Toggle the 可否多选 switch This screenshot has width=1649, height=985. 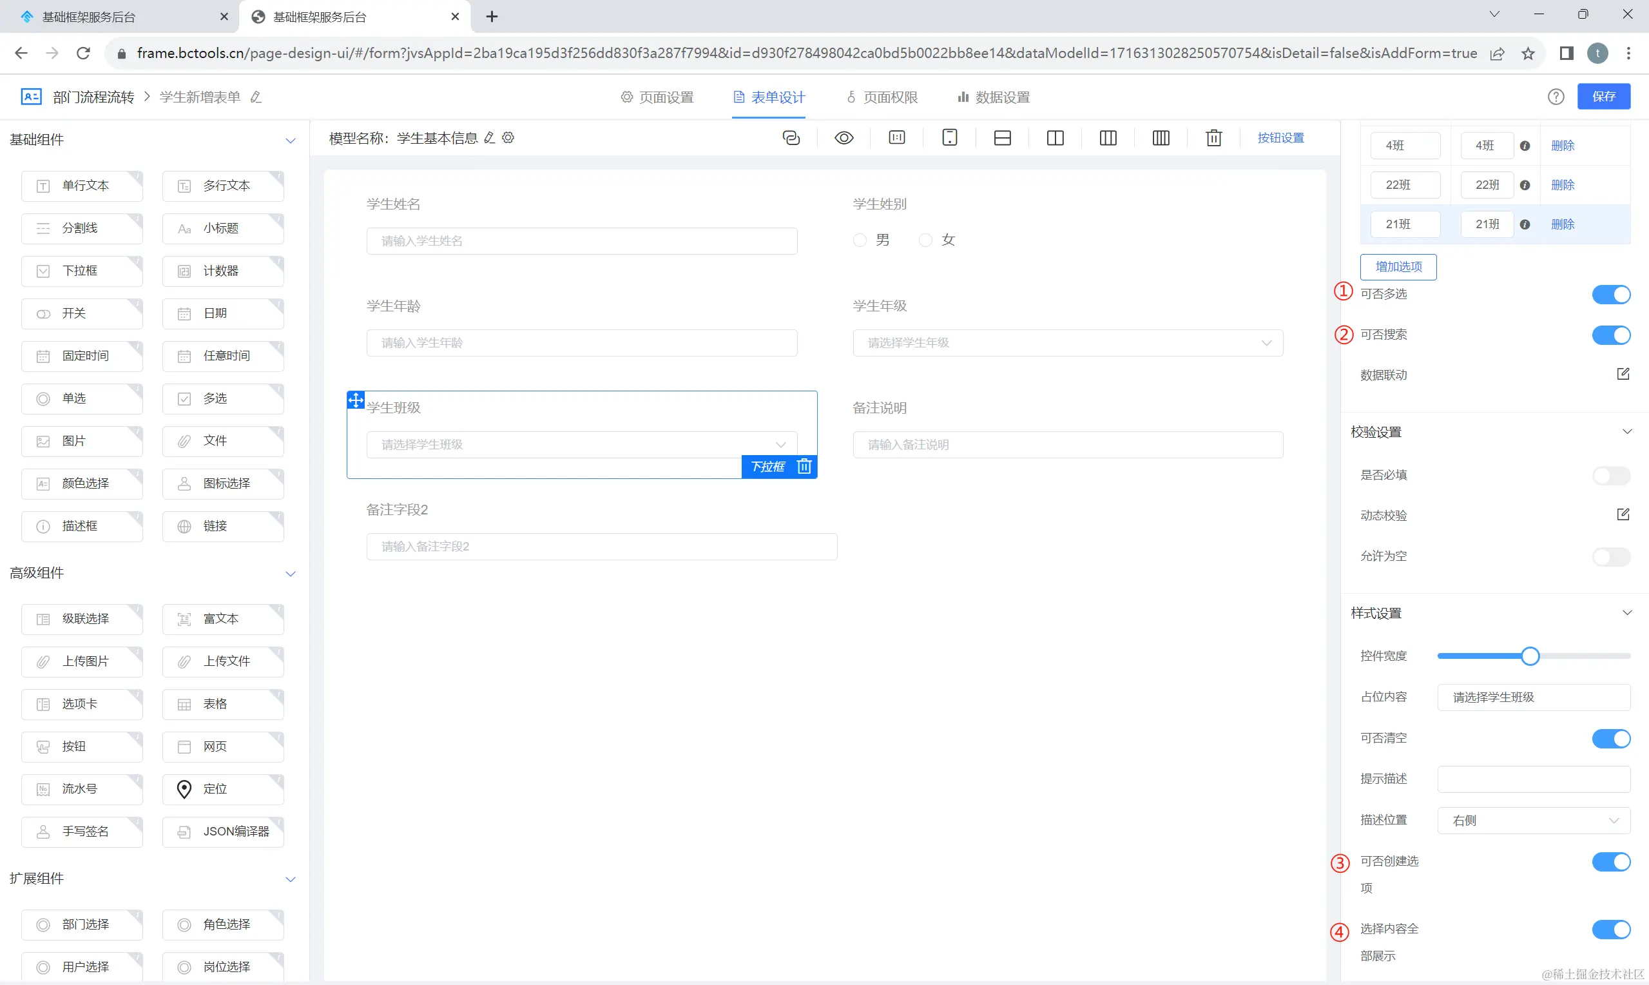[x=1610, y=294]
